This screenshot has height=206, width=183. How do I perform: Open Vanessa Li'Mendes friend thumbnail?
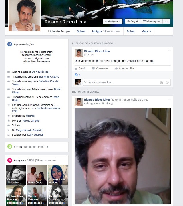tap(16, 175)
